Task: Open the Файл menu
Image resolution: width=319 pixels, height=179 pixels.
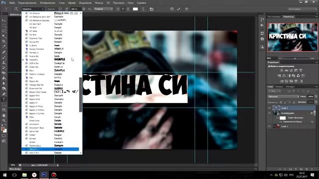Action: pyautogui.click(x=12, y=3)
